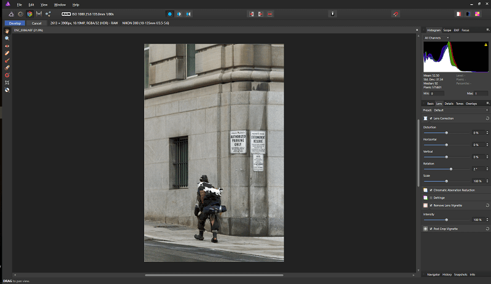Click the Rotation value stepper

click(487, 169)
